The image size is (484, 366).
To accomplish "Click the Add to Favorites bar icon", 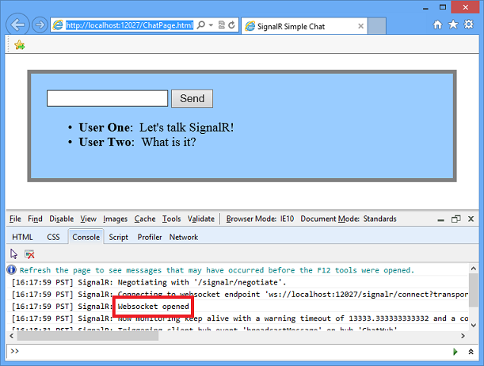I will pos(19,45).
